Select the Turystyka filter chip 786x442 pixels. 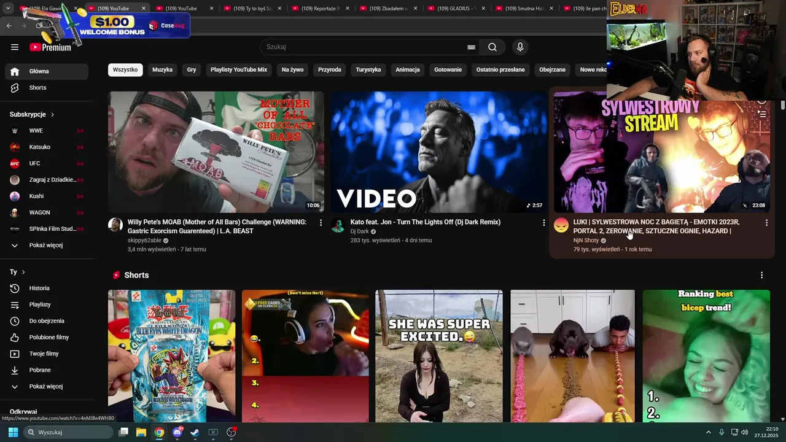pyautogui.click(x=368, y=70)
